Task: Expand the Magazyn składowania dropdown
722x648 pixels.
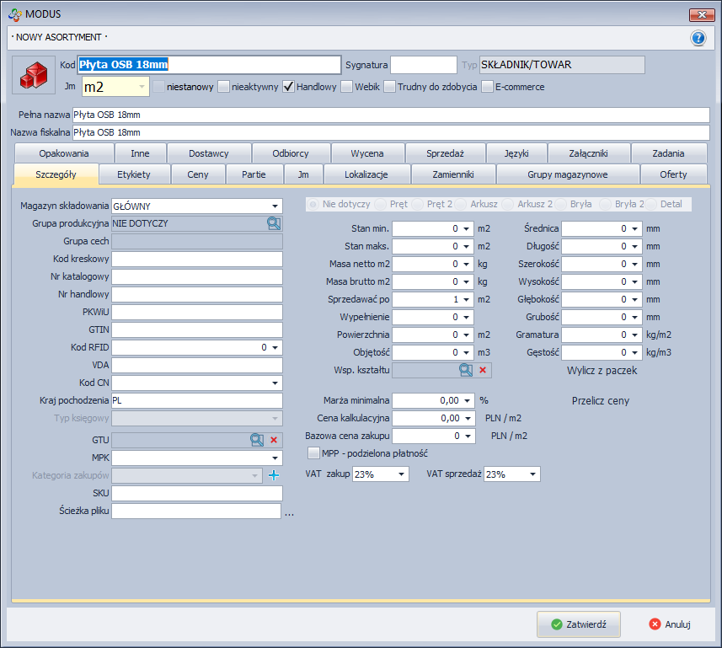Action: (x=275, y=206)
